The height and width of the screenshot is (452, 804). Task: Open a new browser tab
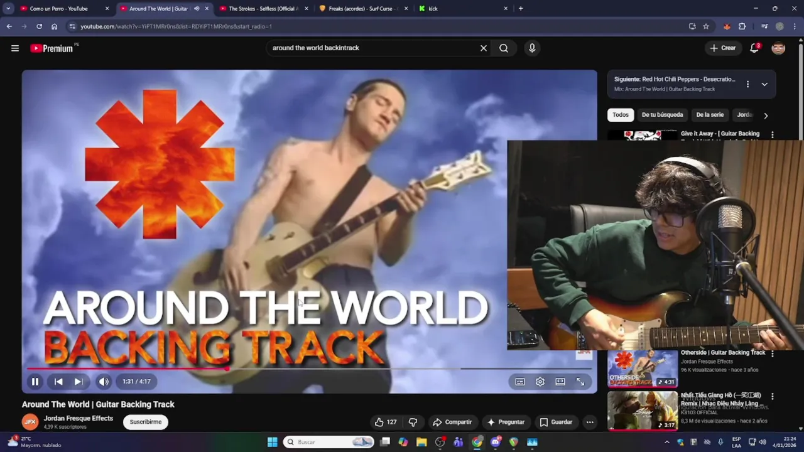tap(521, 9)
